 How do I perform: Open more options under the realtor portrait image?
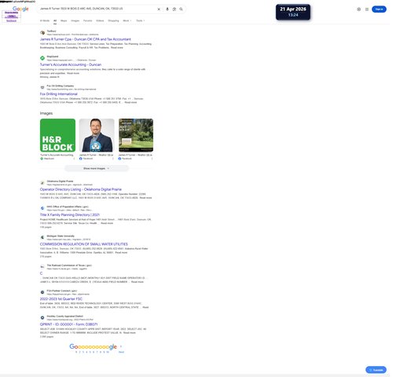(x=113, y=159)
